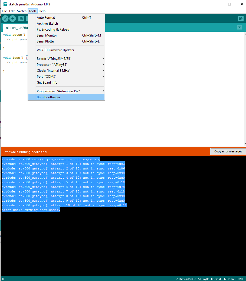Run Auto Format from the Tools menu

(x=46, y=17)
